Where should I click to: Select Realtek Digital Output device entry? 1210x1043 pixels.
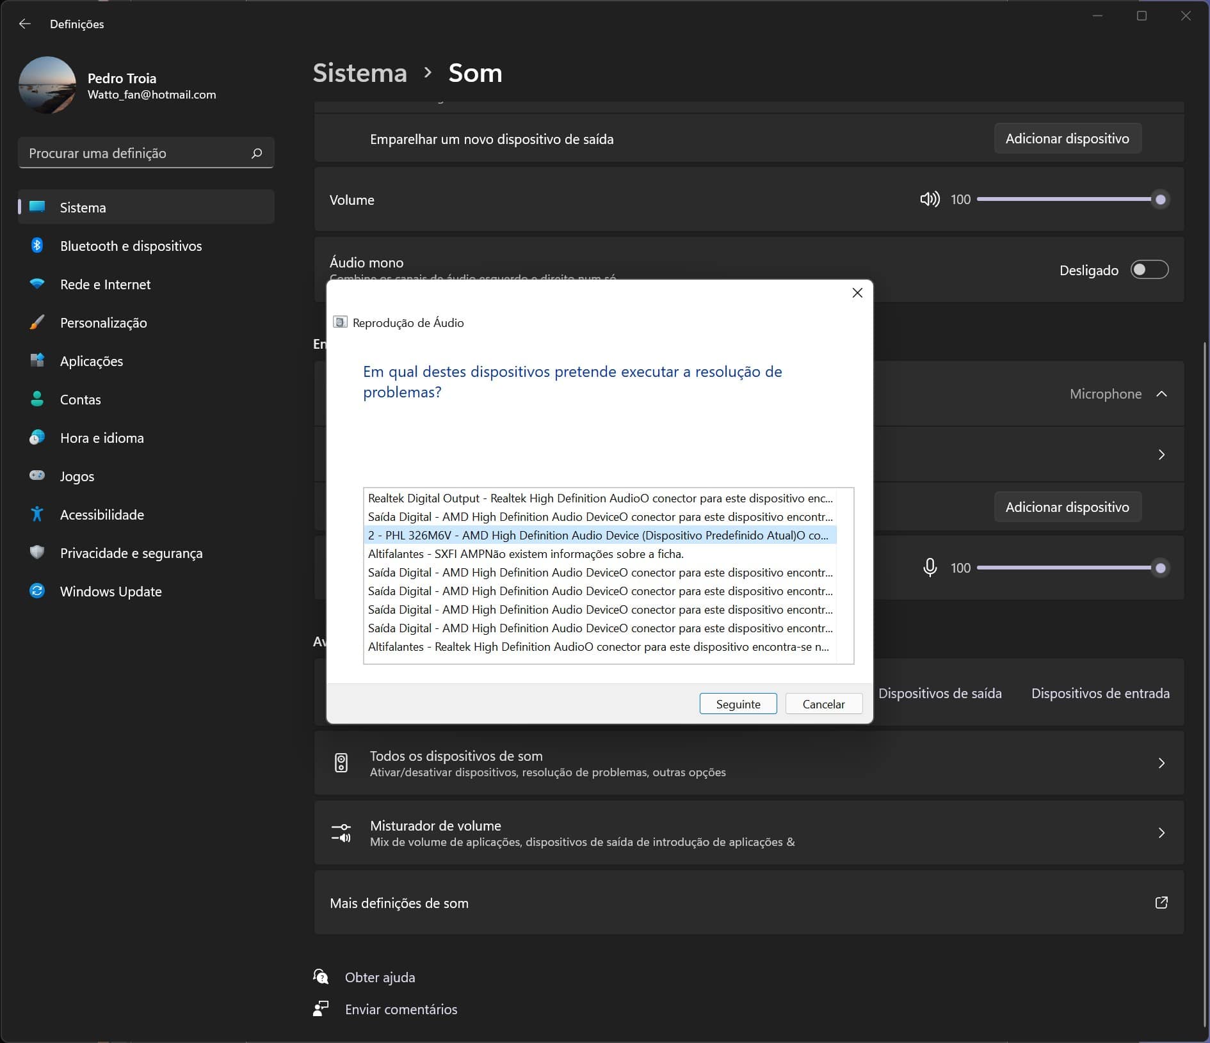(599, 498)
